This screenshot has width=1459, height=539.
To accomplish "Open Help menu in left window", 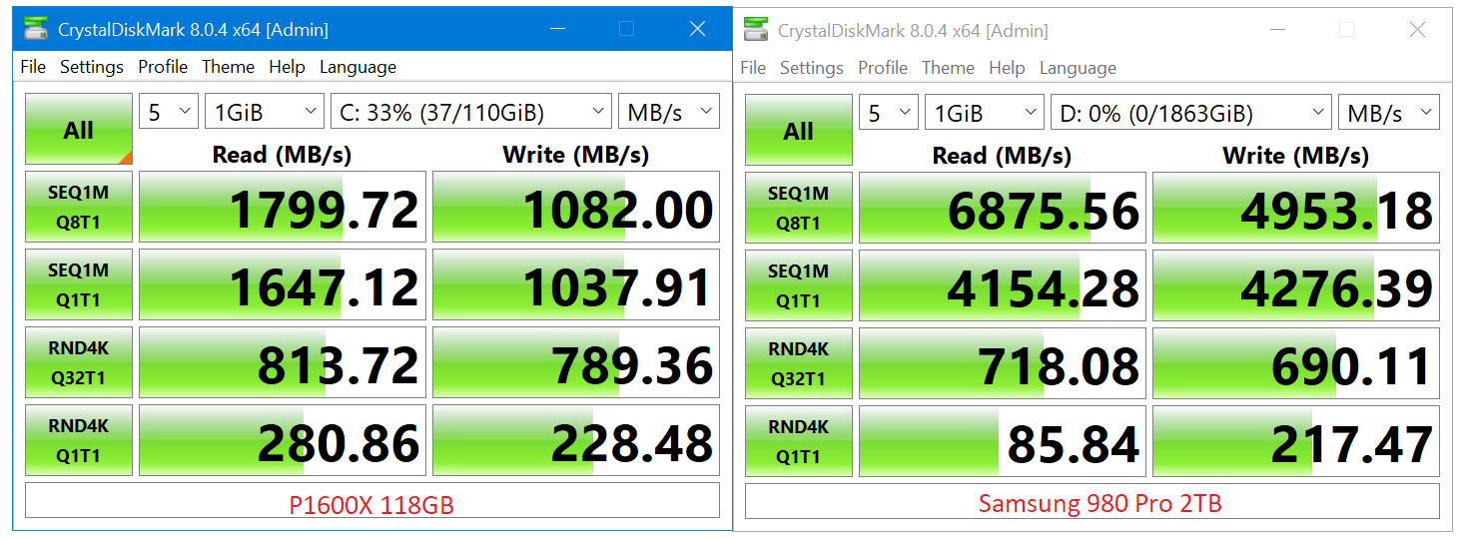I will pyautogui.click(x=287, y=67).
